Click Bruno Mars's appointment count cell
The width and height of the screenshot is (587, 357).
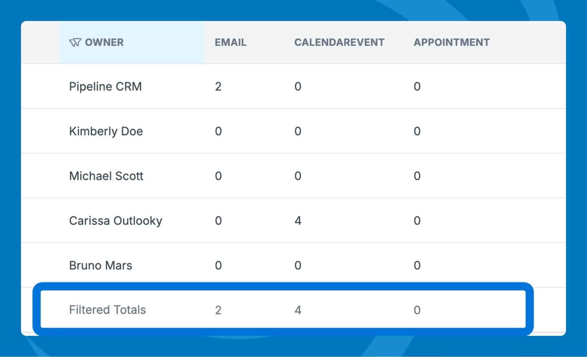417,265
